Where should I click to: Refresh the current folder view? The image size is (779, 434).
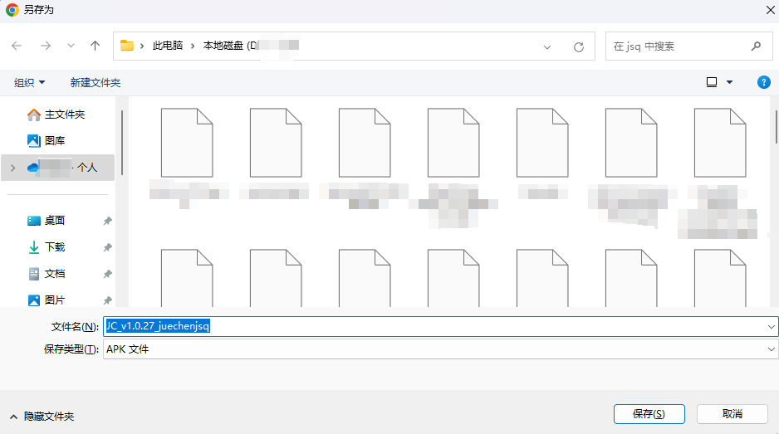(579, 46)
